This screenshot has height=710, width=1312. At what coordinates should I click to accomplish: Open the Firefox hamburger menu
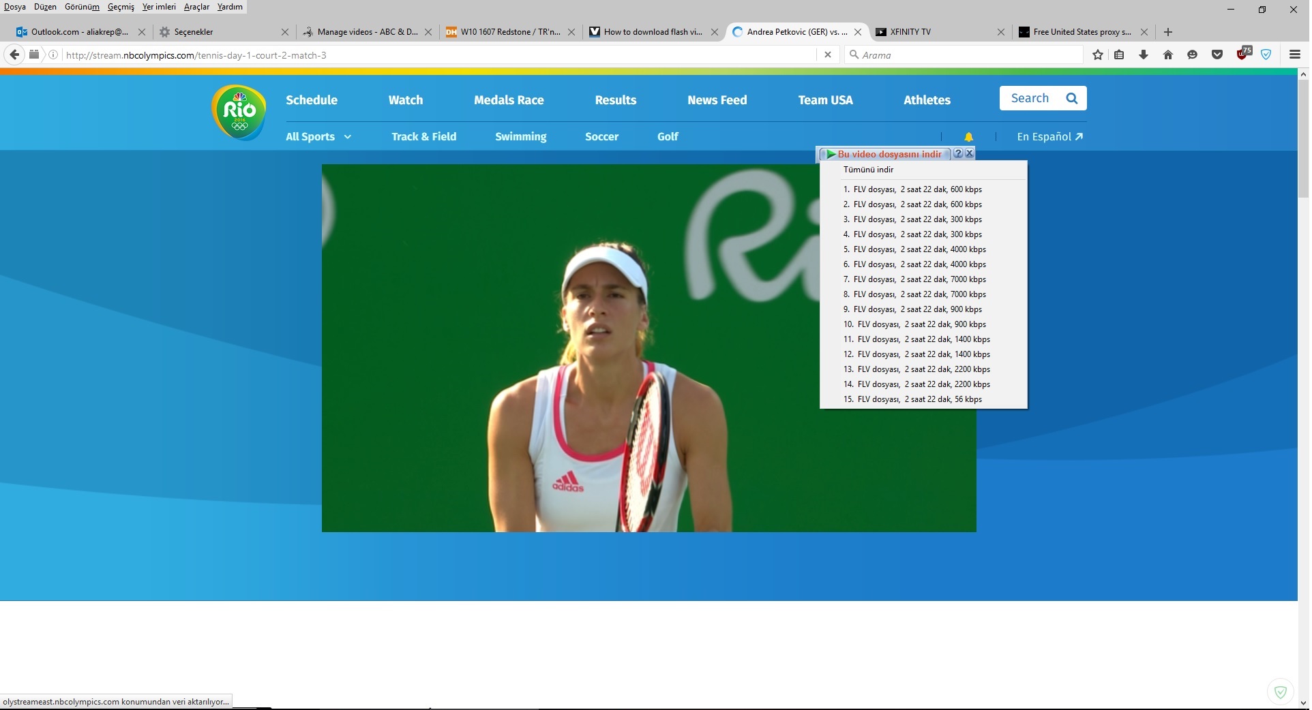pyautogui.click(x=1294, y=55)
